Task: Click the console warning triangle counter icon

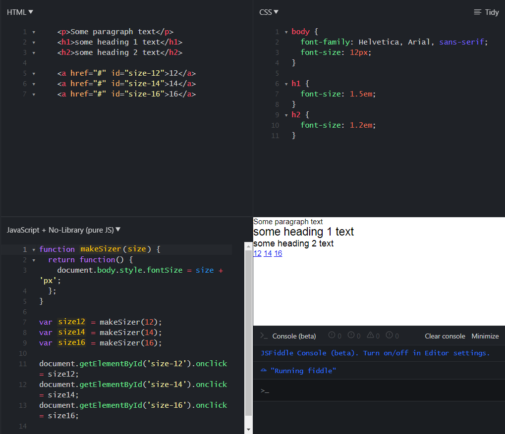Action: (370, 336)
